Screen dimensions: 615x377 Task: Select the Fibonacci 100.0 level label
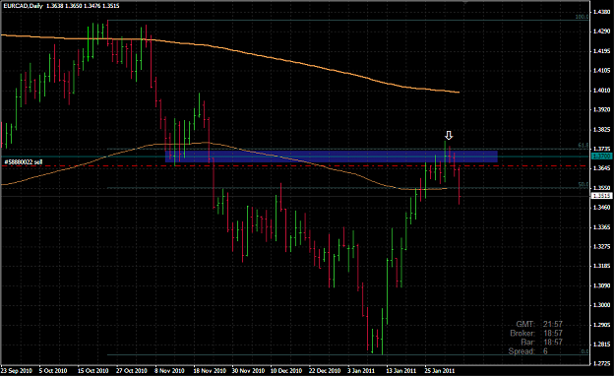click(583, 17)
